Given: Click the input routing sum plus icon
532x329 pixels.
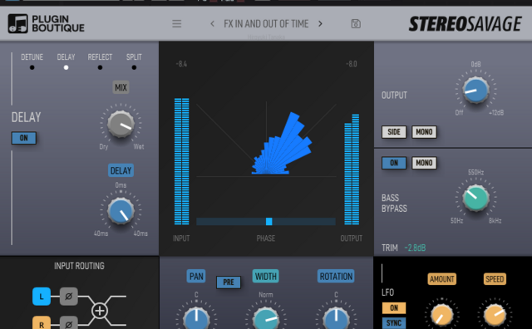Looking at the screenshot, I should (100, 311).
